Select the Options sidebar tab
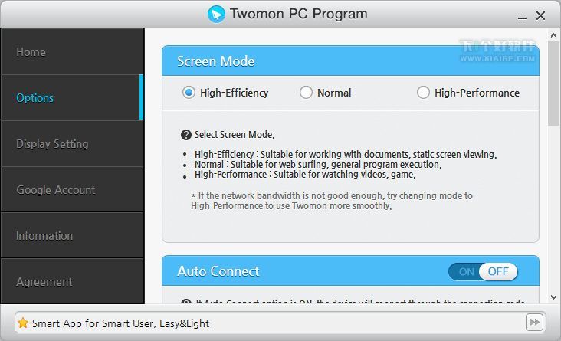 (72, 97)
